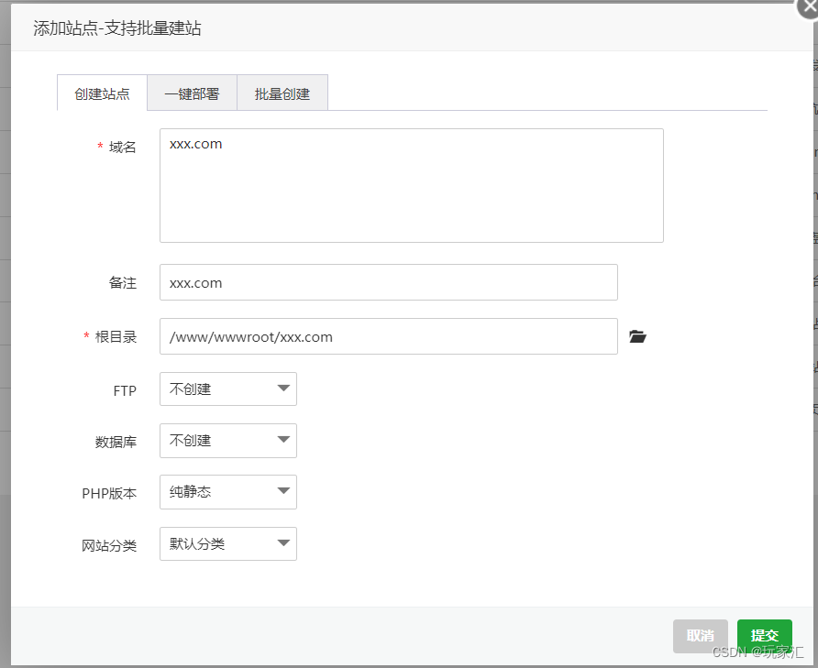Click the 备注 input field
Viewport: 818px width, 668px height.
coord(389,282)
